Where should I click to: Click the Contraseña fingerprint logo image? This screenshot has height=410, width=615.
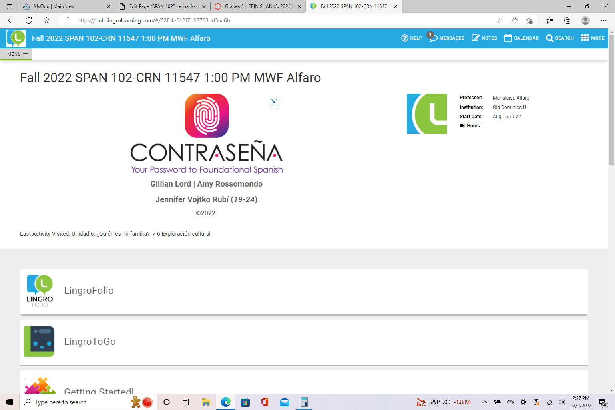[207, 116]
